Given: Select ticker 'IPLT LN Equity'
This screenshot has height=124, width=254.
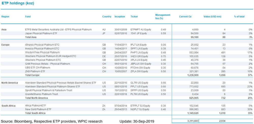Looking at the screenshot, I should coord(139,45).
